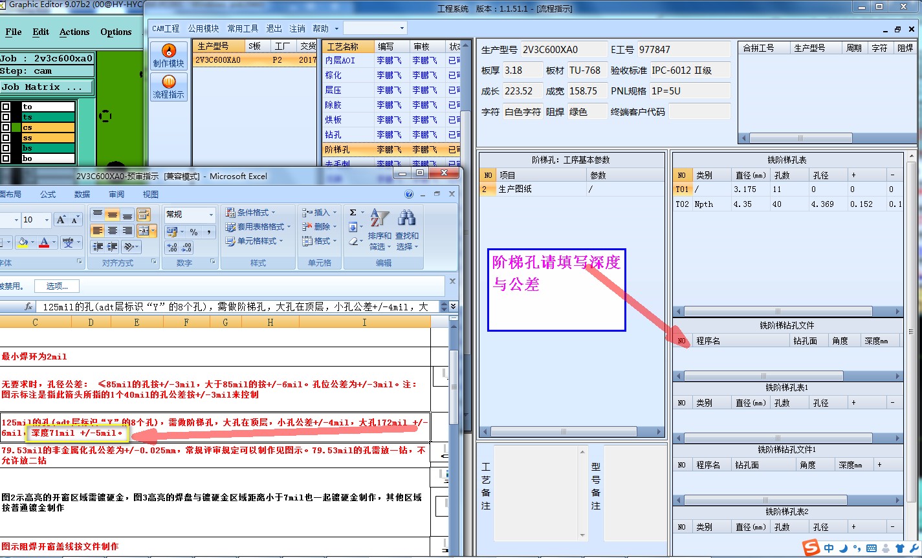The width and height of the screenshot is (922, 558).
Task: Toggle checkbox for layer bs
Action: 6,148
